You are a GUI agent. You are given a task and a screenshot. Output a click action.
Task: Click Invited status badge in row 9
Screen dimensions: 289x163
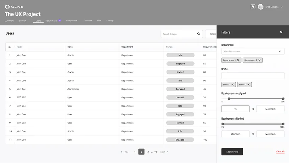[180, 123]
